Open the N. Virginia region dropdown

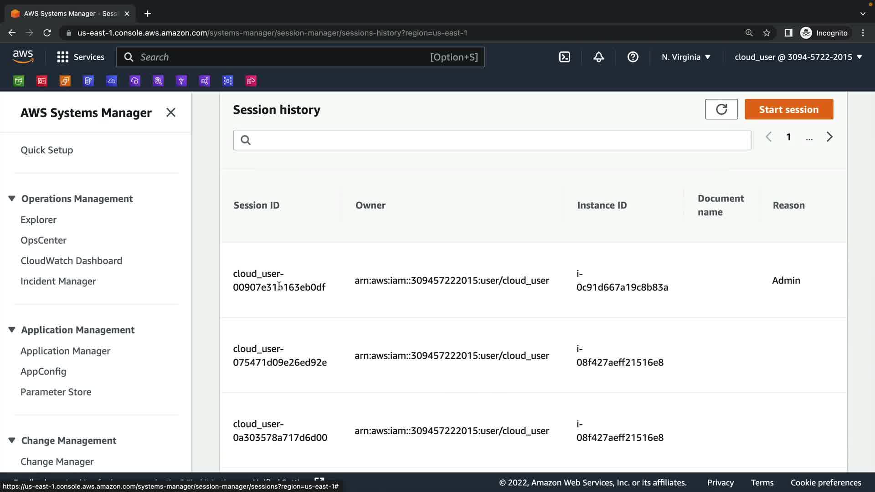pos(686,57)
